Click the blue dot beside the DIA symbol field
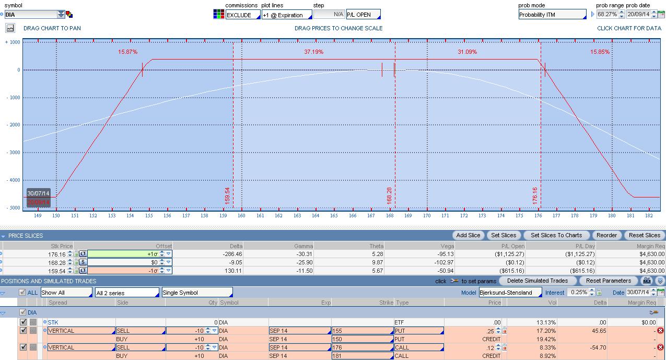This screenshot has width=666, height=360. (2, 15)
